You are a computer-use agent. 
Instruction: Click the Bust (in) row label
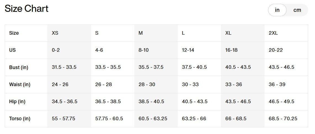(18, 67)
